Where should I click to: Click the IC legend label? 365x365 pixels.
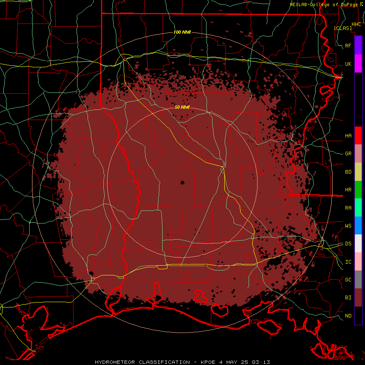tap(348, 262)
